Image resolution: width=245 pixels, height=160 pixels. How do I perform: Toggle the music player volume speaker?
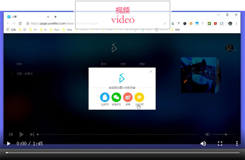(207, 134)
